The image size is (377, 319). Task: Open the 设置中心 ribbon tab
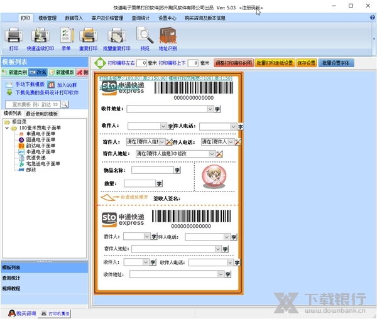[x=167, y=18]
